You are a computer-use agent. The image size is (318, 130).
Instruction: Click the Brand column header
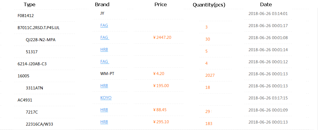pos(102,4)
